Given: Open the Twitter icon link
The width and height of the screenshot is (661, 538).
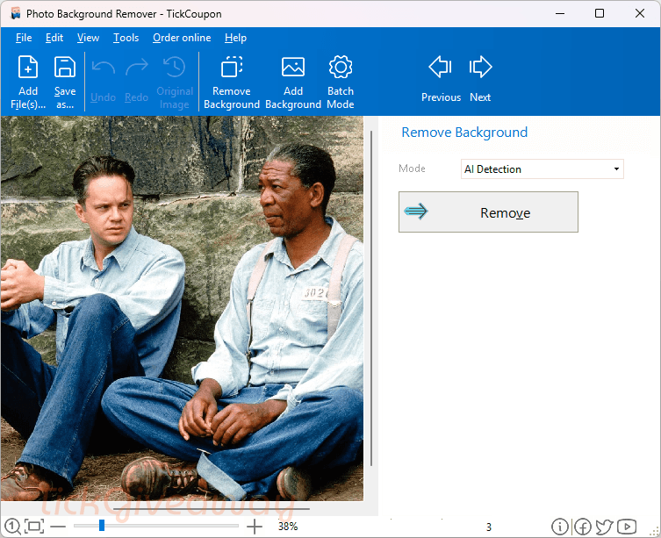Looking at the screenshot, I should [605, 527].
